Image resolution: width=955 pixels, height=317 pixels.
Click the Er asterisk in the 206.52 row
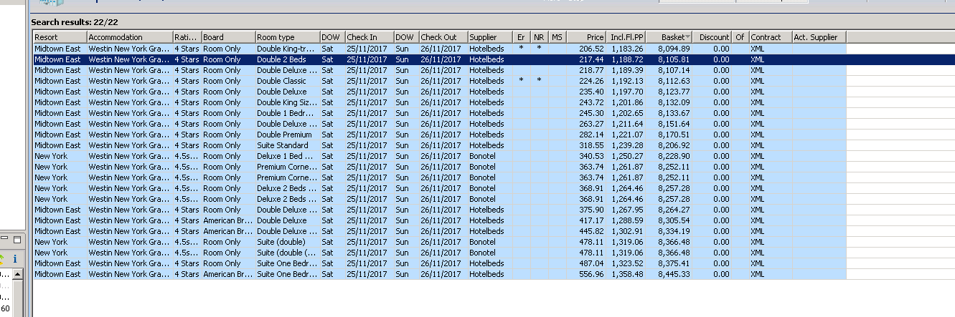coord(522,48)
